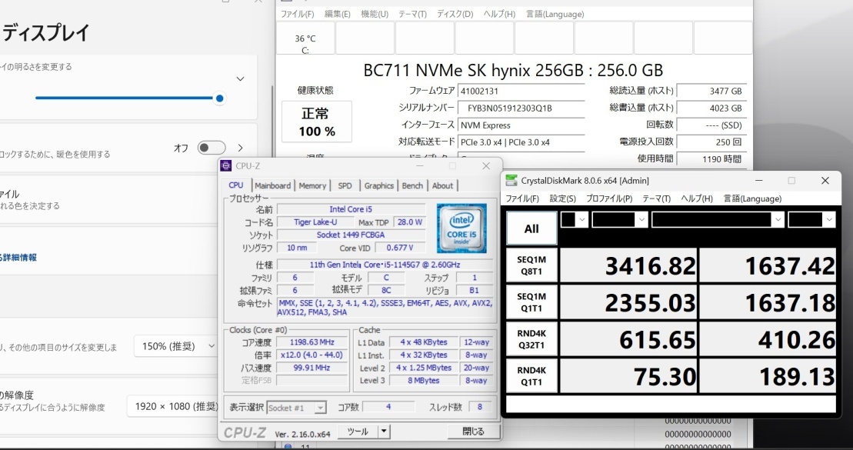Open CrystalDiskInfo ファイル(F) menu
Screen dimensions: 853x450
297,14
